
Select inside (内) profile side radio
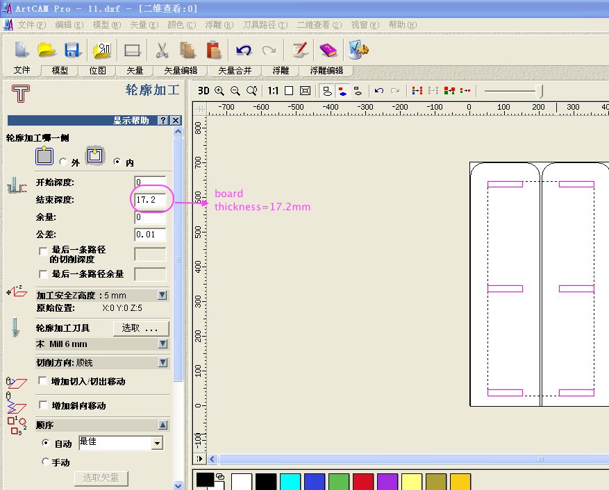click(x=117, y=162)
